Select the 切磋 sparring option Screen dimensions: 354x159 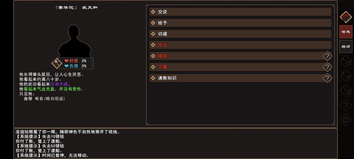click(240, 34)
